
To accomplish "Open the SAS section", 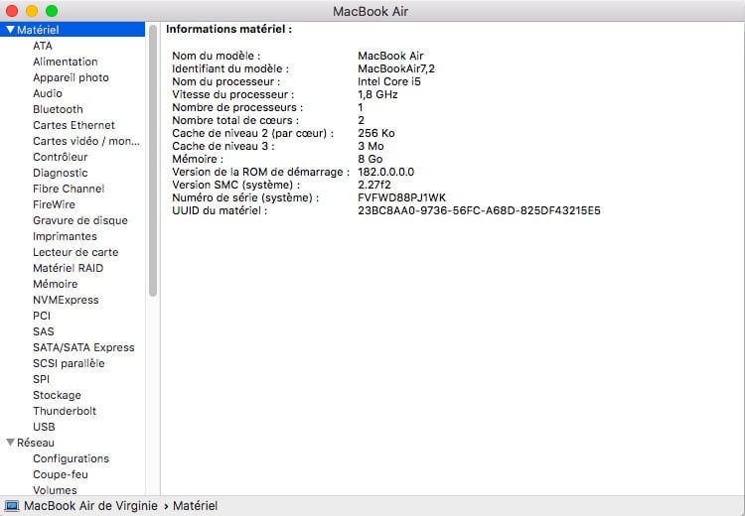I will (44, 331).
